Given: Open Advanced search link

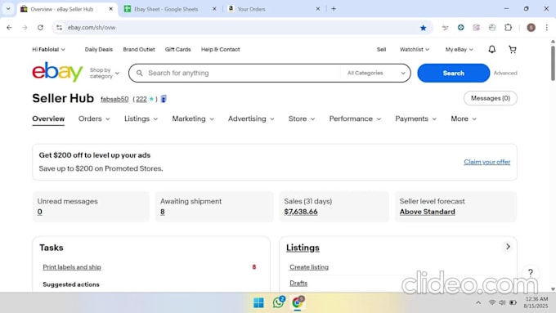Looking at the screenshot, I should pyautogui.click(x=505, y=73).
